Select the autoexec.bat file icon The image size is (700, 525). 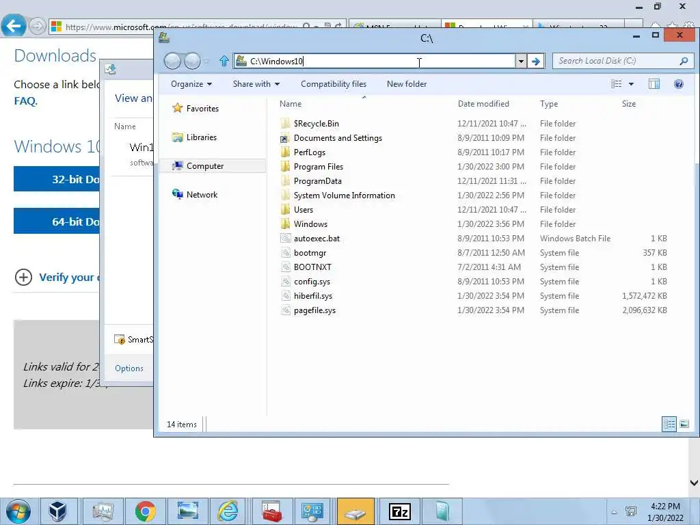(285, 239)
